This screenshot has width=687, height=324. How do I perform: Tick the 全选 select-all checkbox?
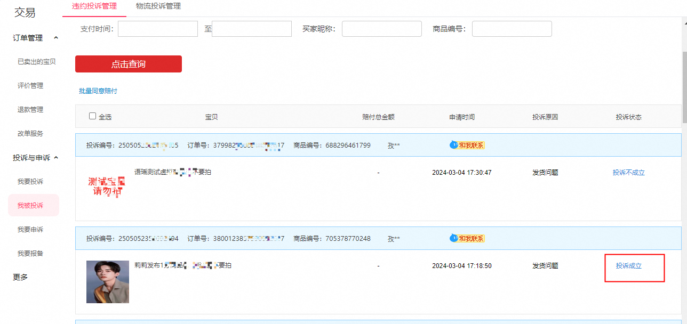[x=92, y=116]
